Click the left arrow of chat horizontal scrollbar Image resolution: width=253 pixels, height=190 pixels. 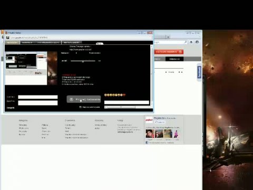[x=105, y=107]
